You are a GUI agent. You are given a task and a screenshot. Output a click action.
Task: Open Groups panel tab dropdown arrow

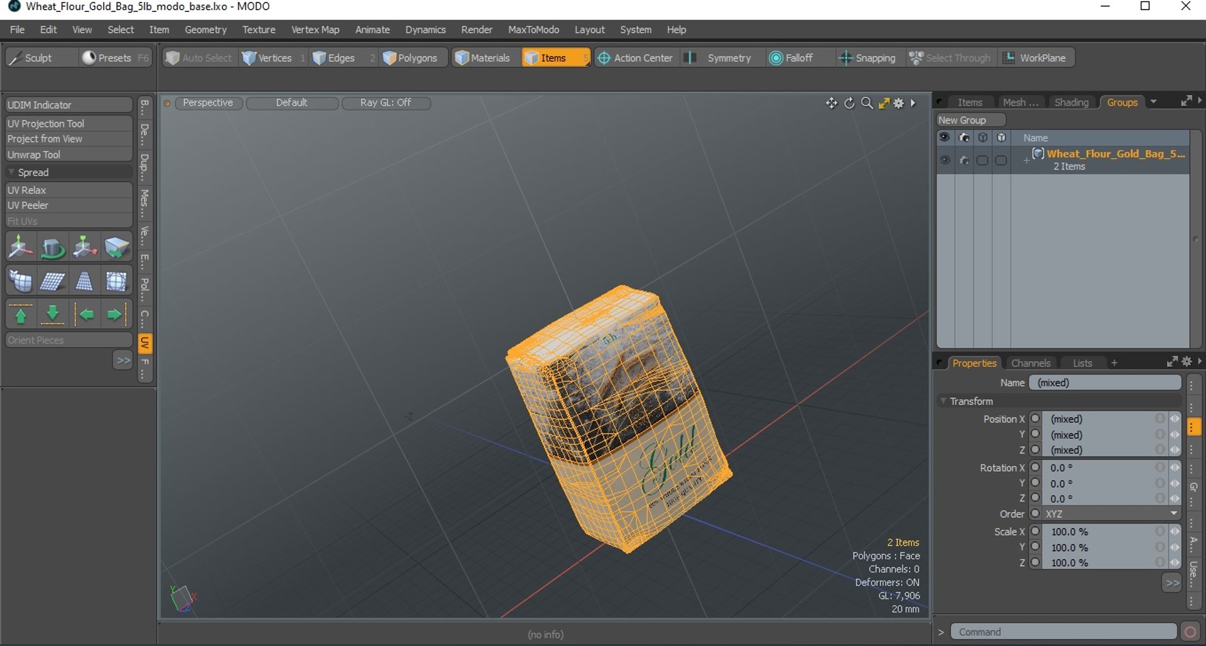1153,102
